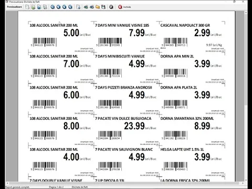Click the green page view icon
This screenshot has height=189, width=252.
coord(33,7)
